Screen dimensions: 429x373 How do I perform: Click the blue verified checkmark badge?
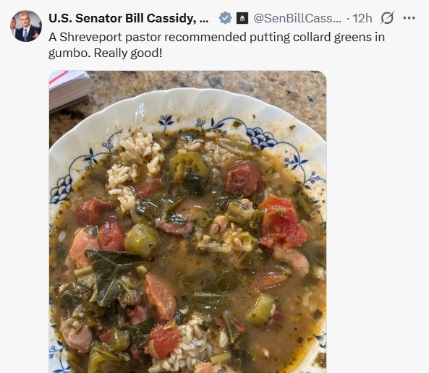coord(225,18)
